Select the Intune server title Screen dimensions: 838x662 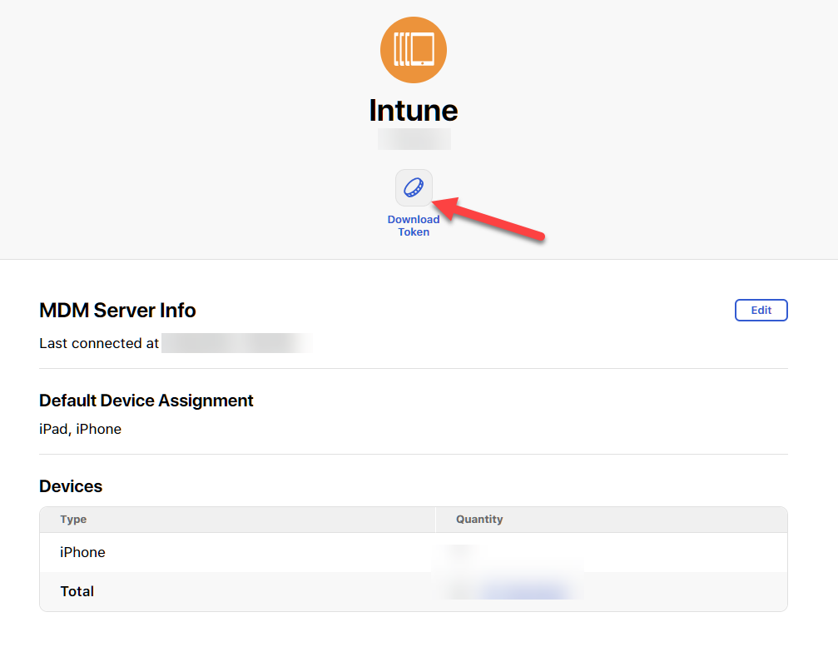click(414, 111)
